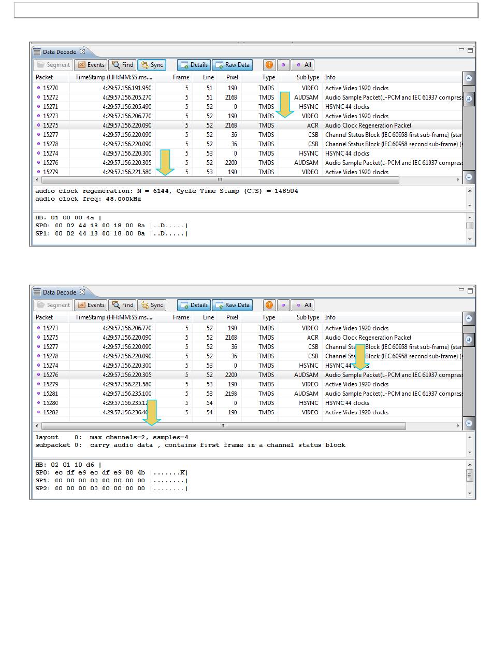The width and height of the screenshot is (492, 657).
Task: Minimize the lower Data Decode view
Action: pos(461,289)
